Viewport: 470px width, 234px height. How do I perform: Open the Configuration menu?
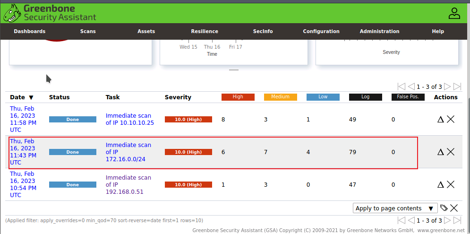tap(321, 31)
